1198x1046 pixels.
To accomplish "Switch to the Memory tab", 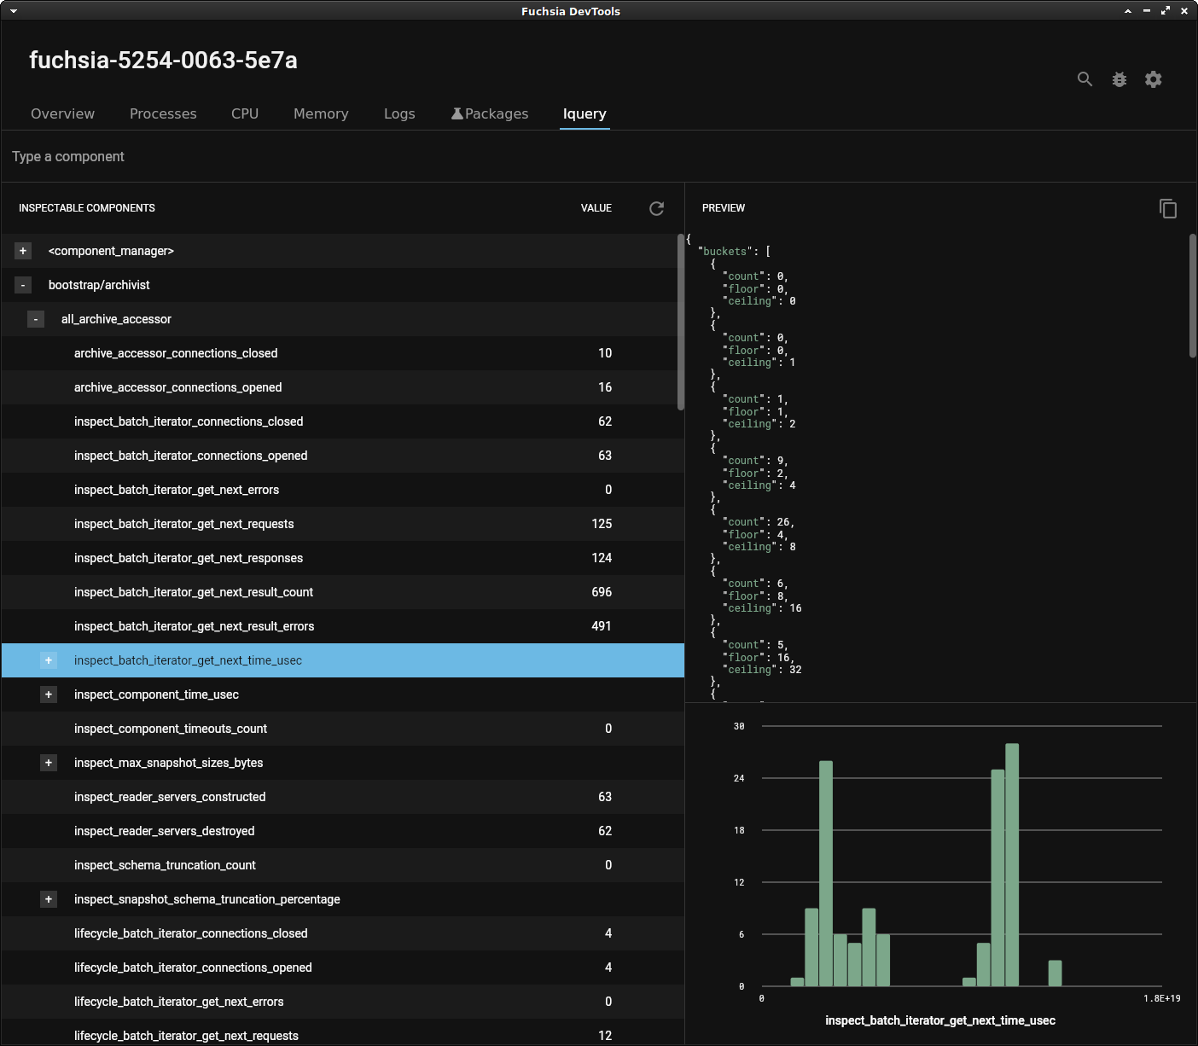I will click(321, 113).
